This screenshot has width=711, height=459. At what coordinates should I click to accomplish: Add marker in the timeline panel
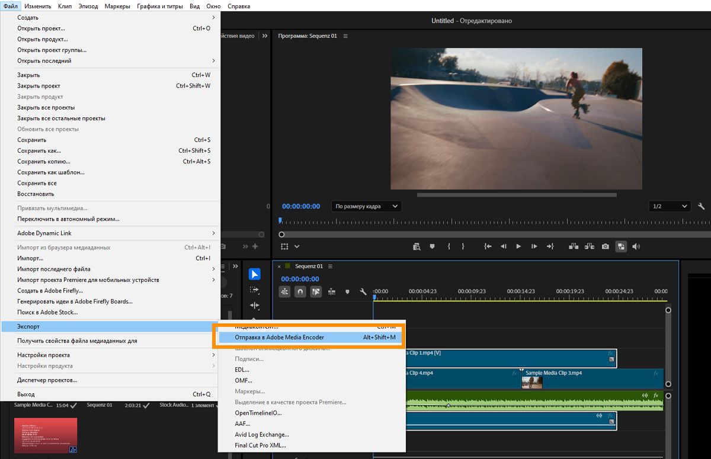[347, 291]
